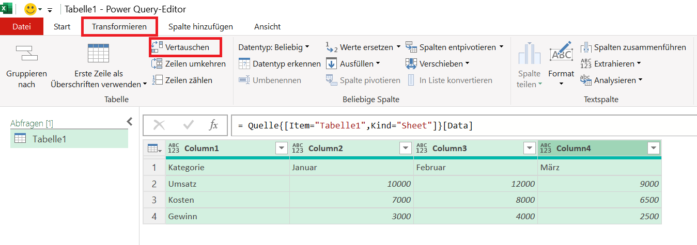Click the cell with value 6500
The image size is (697, 245).
point(600,200)
